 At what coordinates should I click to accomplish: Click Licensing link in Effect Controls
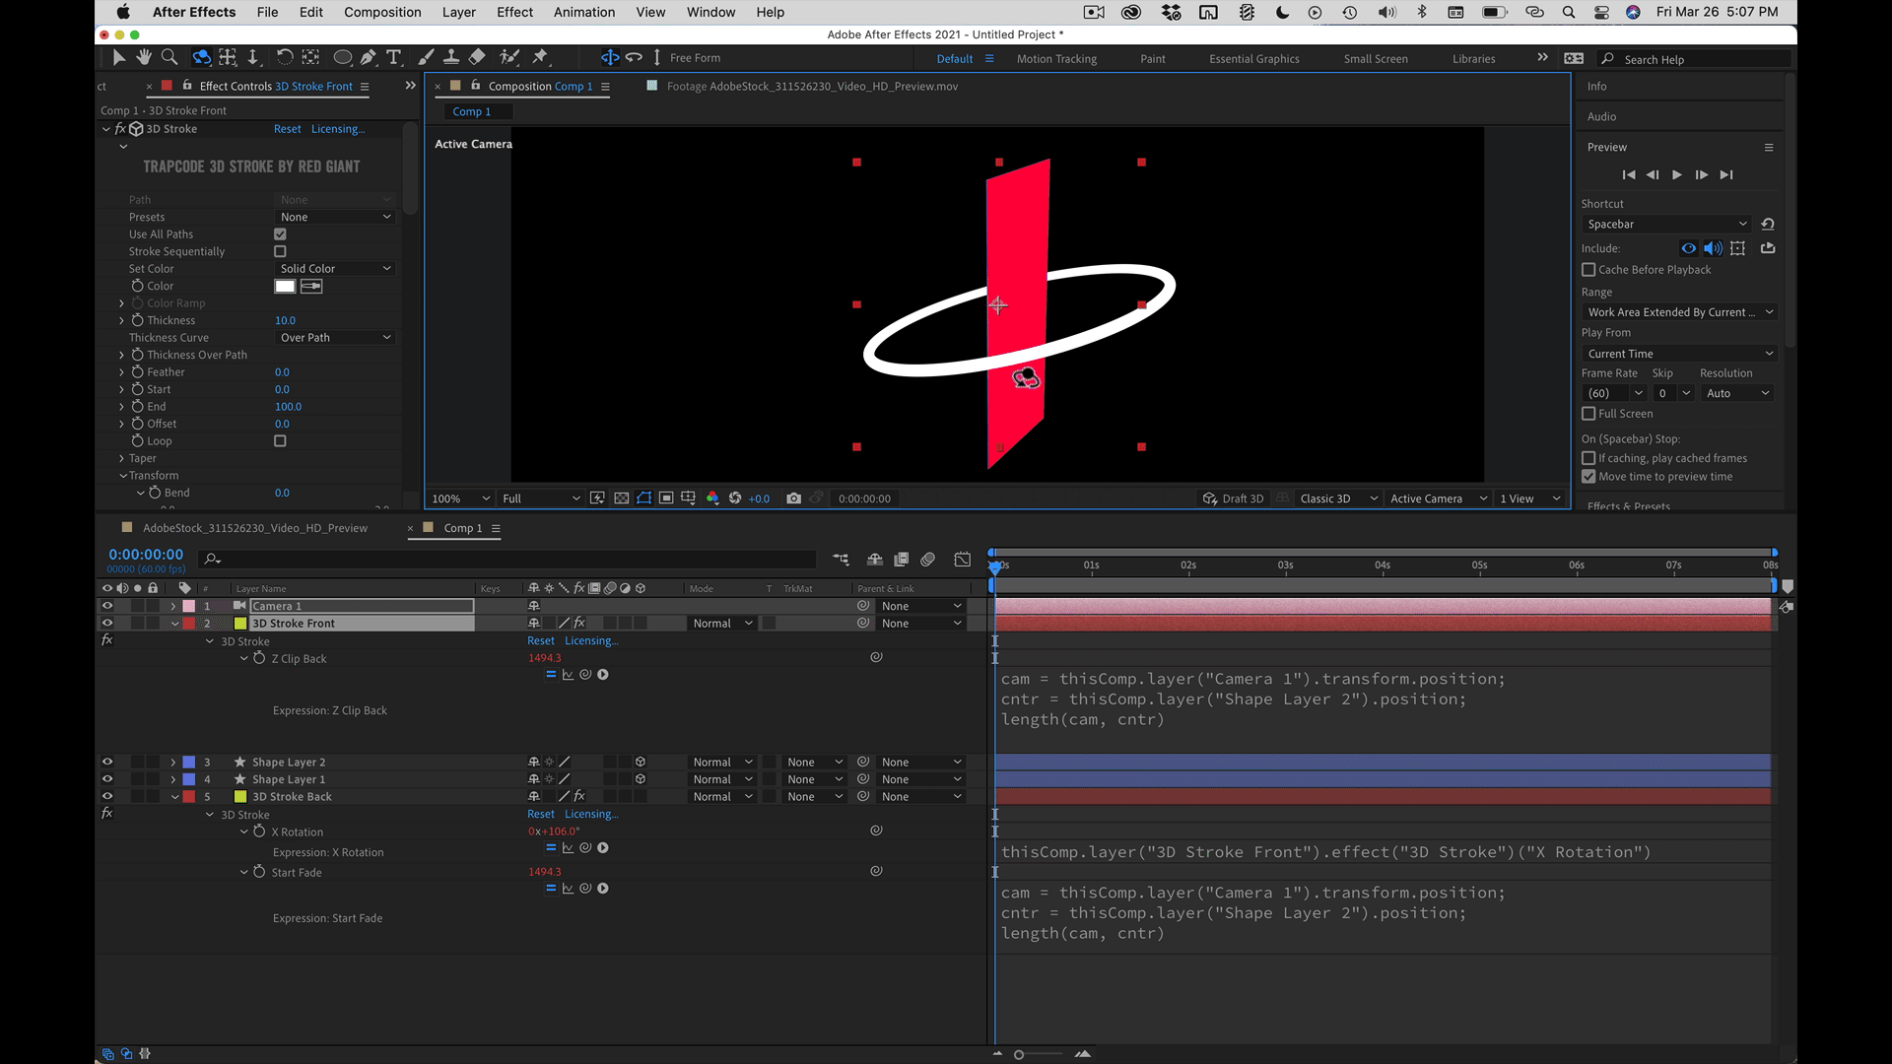(337, 129)
